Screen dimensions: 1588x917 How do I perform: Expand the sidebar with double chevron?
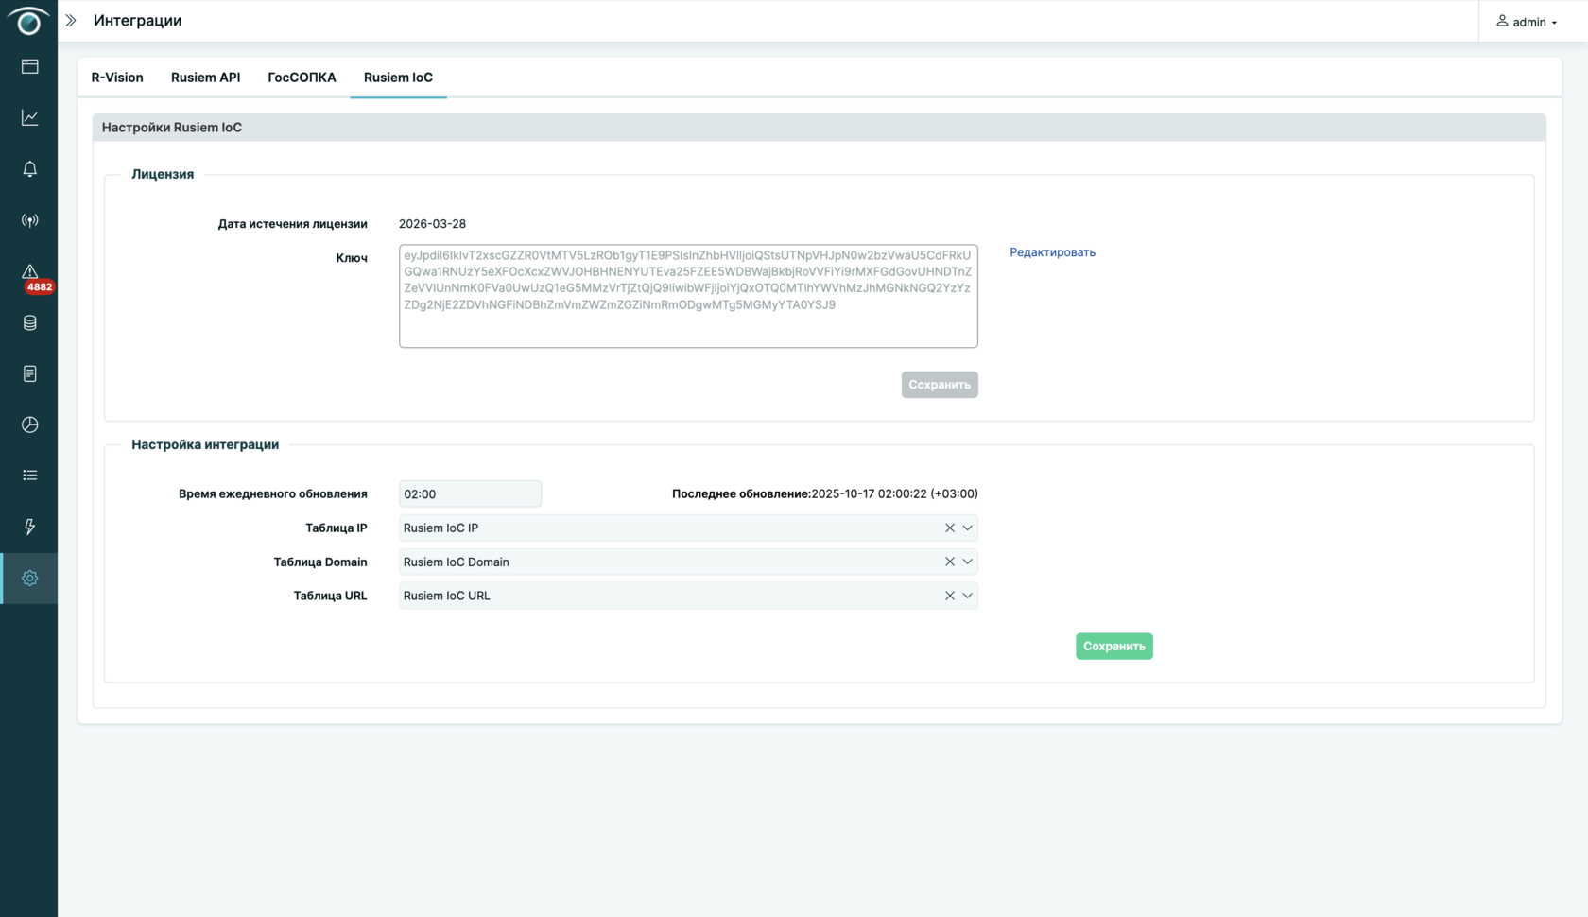(71, 20)
